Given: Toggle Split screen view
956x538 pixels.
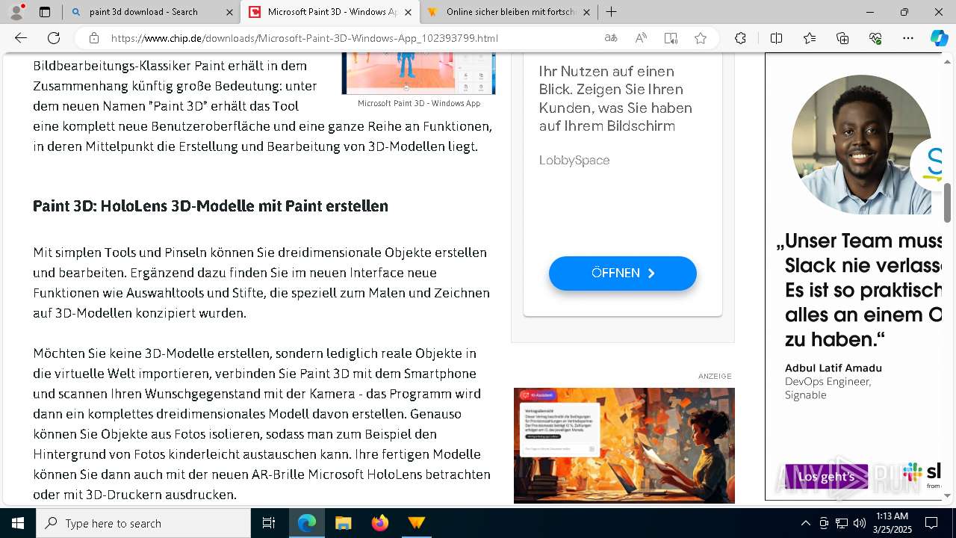Looking at the screenshot, I should tap(776, 38).
